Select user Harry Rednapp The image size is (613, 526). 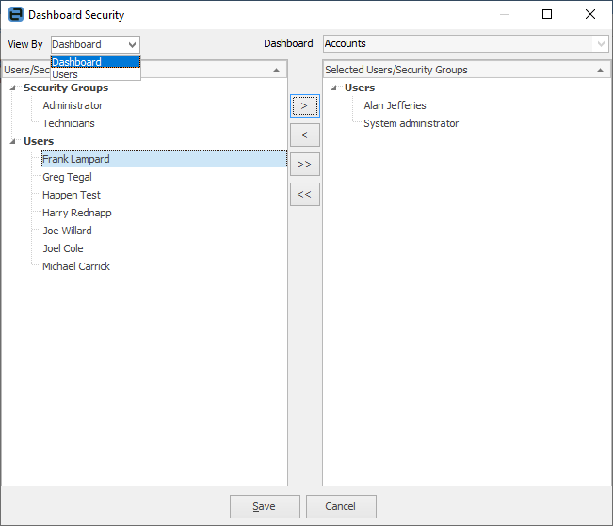[x=77, y=213]
